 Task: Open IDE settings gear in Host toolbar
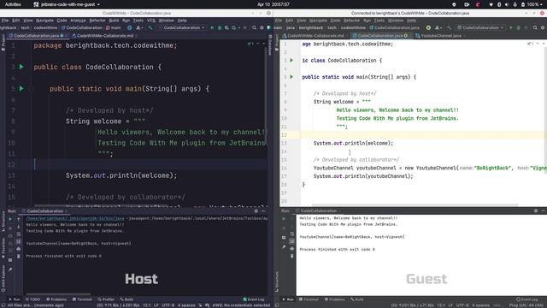[x=262, y=27]
